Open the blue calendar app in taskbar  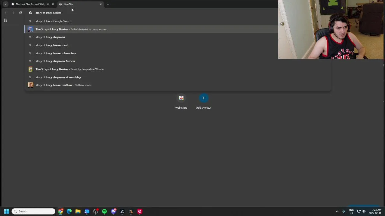(87, 211)
